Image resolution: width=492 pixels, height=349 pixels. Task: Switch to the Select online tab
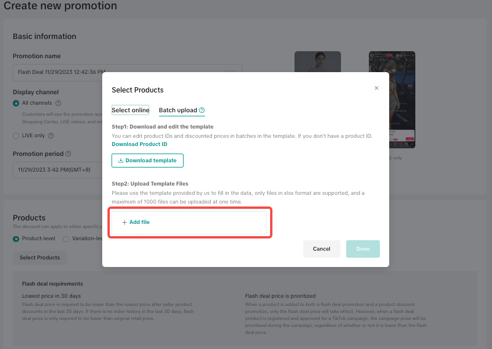130,111
